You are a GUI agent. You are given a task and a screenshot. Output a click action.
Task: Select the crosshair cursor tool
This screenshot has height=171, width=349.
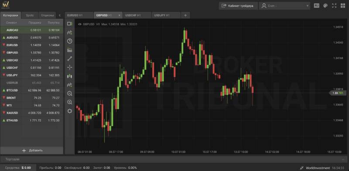tap(70, 67)
